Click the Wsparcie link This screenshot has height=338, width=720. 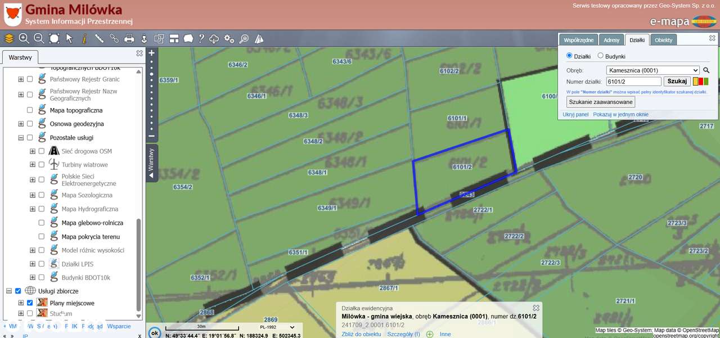119,326
